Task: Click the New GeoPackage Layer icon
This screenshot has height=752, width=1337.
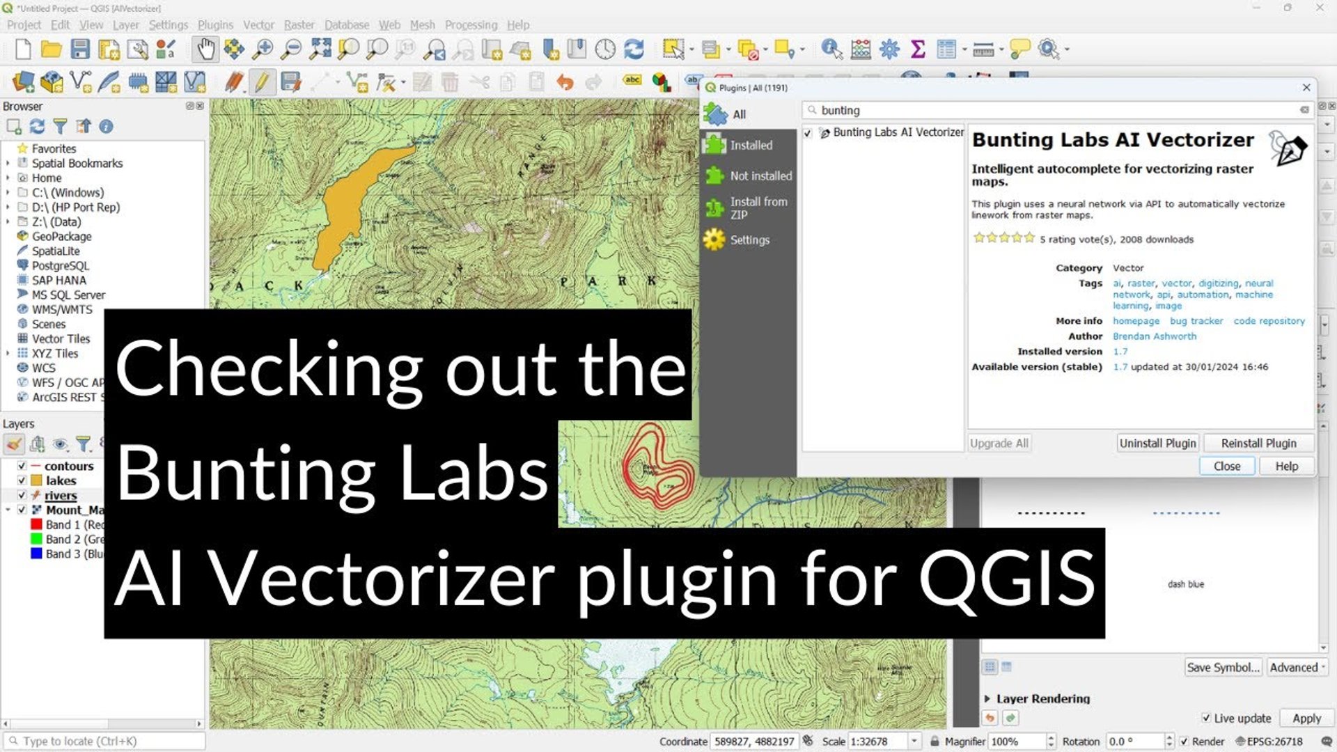Action: point(52,82)
